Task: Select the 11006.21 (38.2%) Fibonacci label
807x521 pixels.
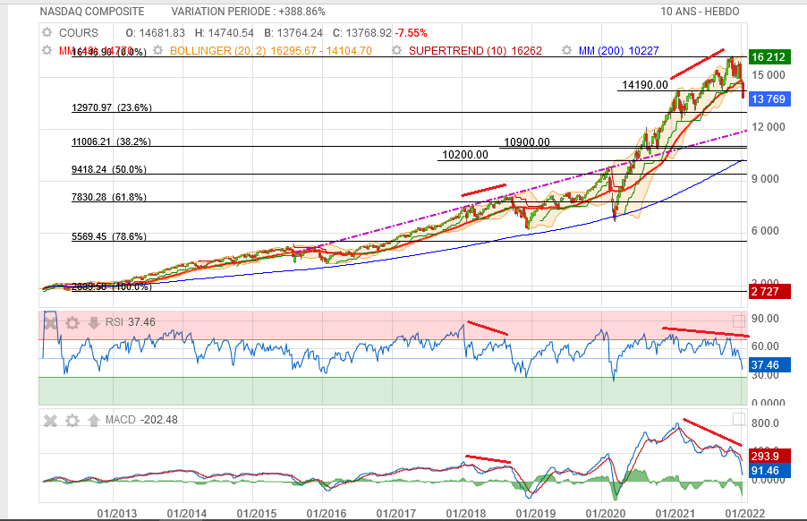Action: (112, 141)
